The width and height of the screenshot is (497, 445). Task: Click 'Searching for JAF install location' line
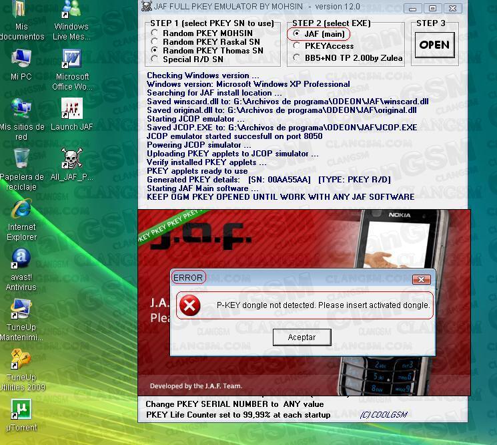[214, 93]
